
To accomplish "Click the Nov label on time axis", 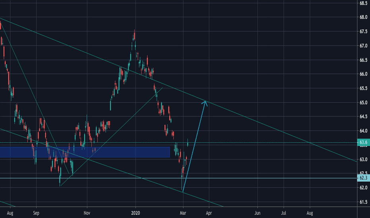I will (x=87, y=213).
